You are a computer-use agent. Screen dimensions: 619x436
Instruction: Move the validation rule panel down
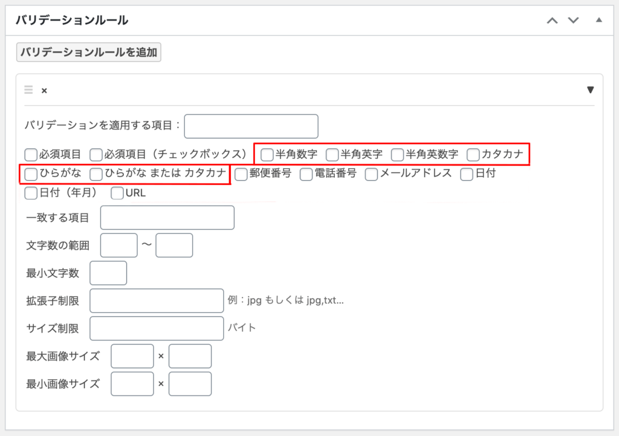[573, 20]
